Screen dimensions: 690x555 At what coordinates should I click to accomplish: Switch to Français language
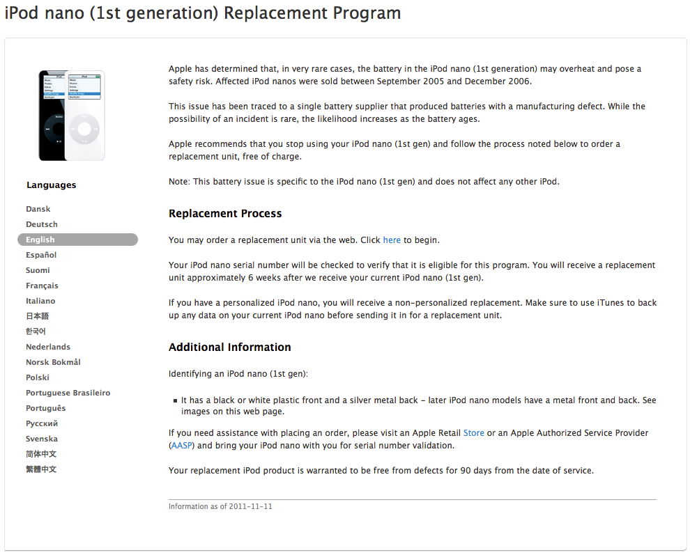(x=42, y=286)
